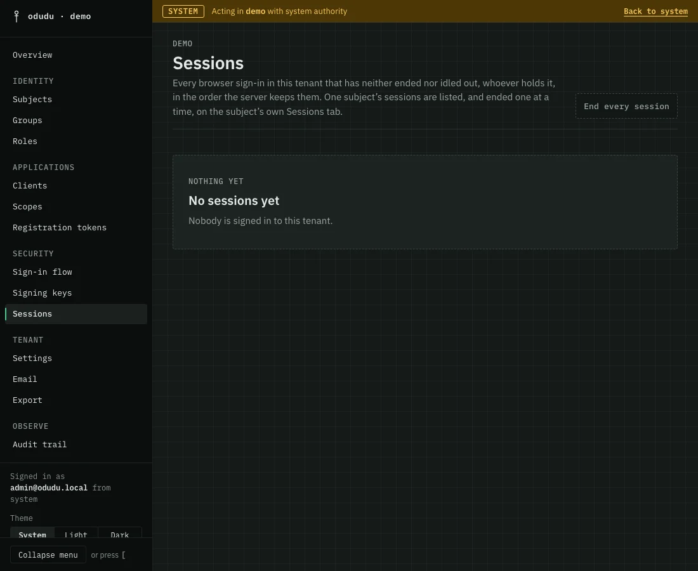This screenshot has height=571, width=698.
Task: Select the Sessions sidebar item
Action: 76,314
